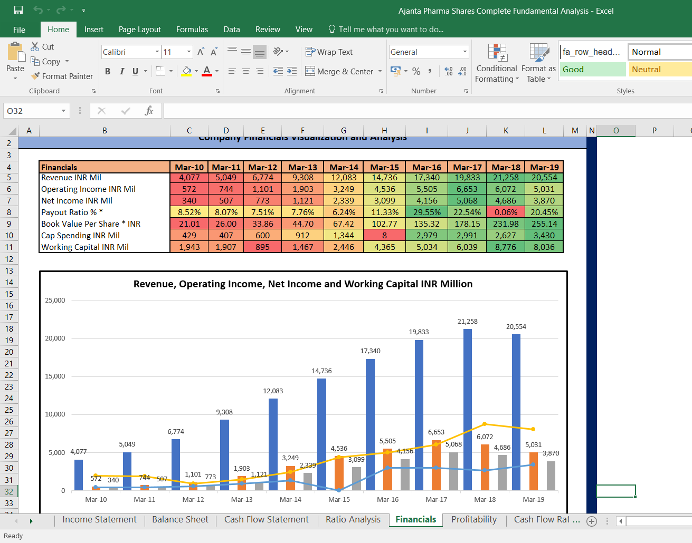Open Customize Quick Access Toolbar dropdown
The image size is (692, 543).
[x=83, y=11]
